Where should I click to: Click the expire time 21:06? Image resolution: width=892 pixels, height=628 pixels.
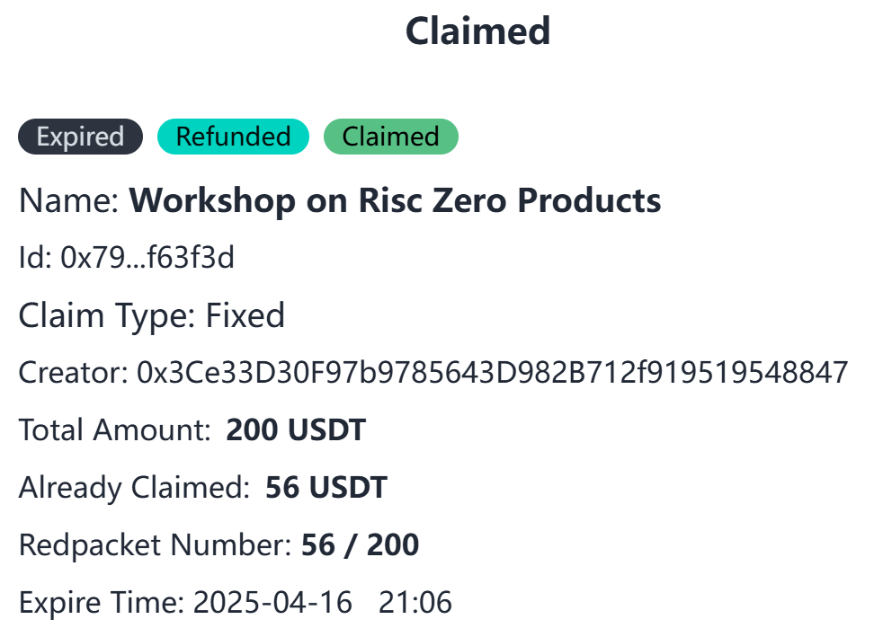click(415, 602)
